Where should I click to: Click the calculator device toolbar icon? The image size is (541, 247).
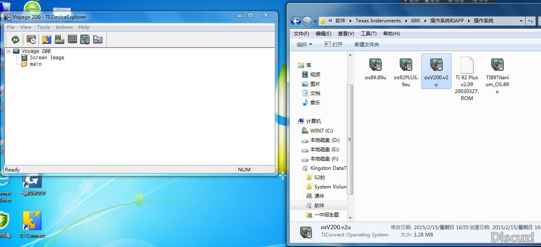[85, 39]
